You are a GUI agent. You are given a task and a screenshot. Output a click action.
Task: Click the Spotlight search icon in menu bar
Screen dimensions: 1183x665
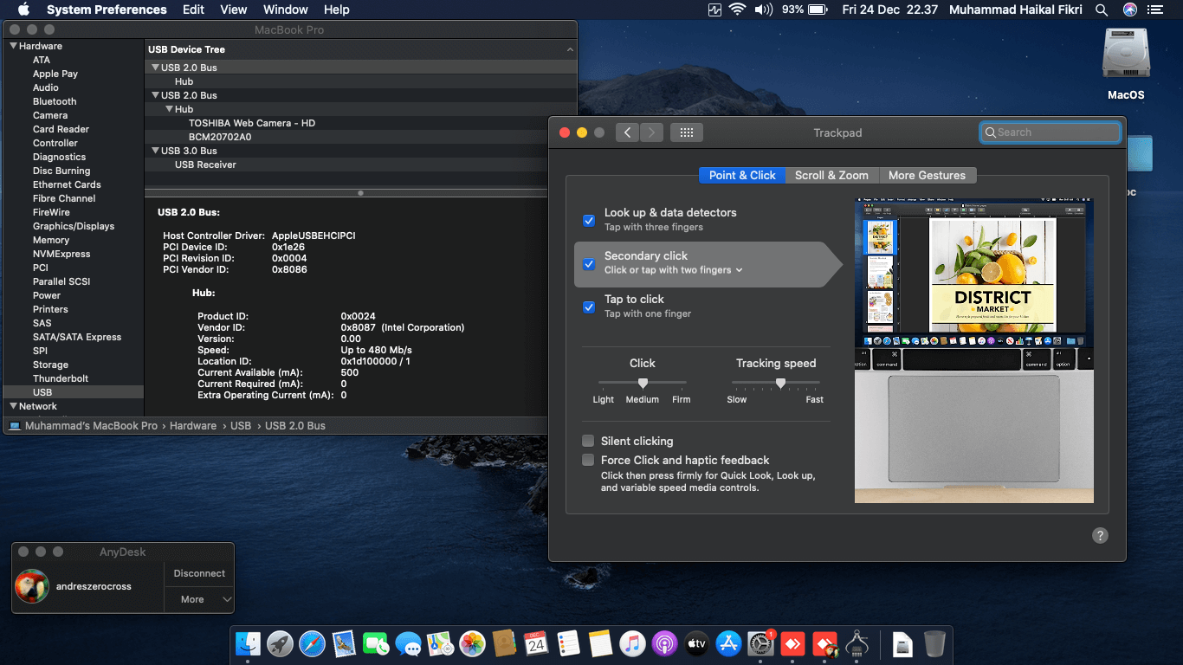(x=1102, y=10)
